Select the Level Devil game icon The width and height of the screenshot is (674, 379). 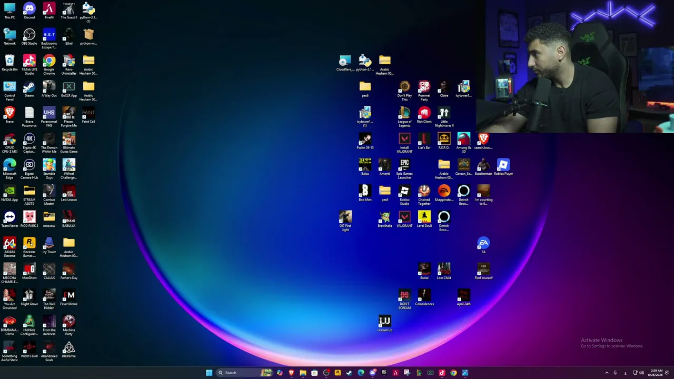tap(424, 219)
